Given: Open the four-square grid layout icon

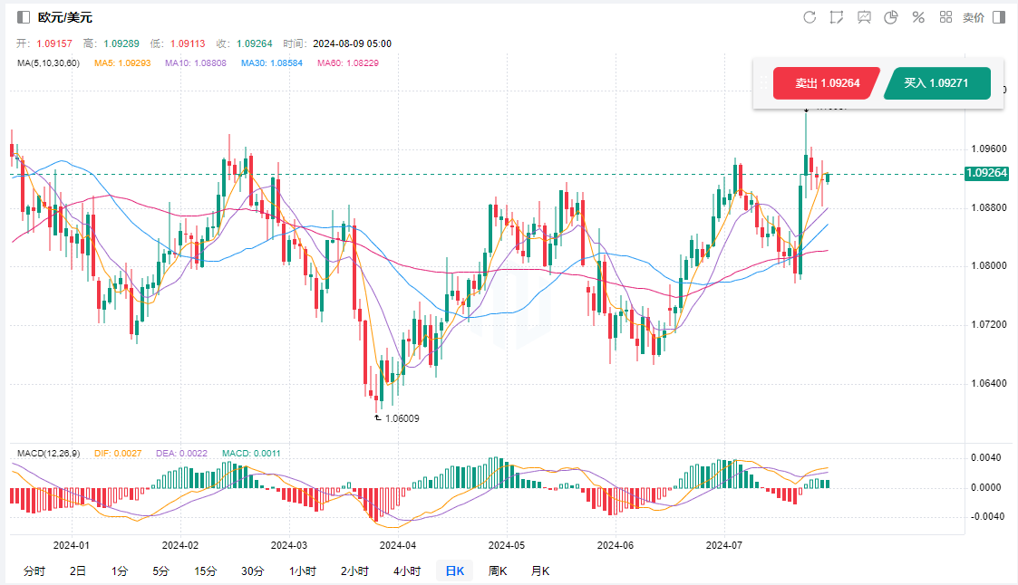Looking at the screenshot, I should tap(945, 17).
